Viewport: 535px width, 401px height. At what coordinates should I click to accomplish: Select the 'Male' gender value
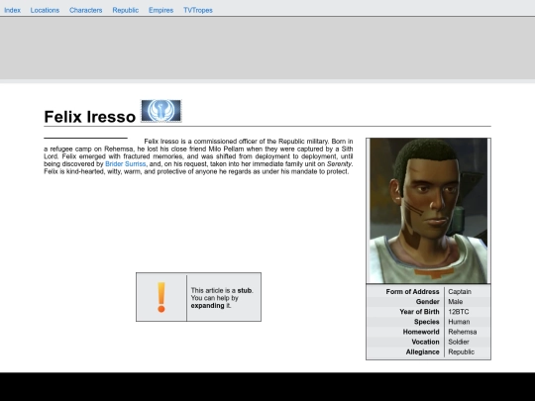455,302
